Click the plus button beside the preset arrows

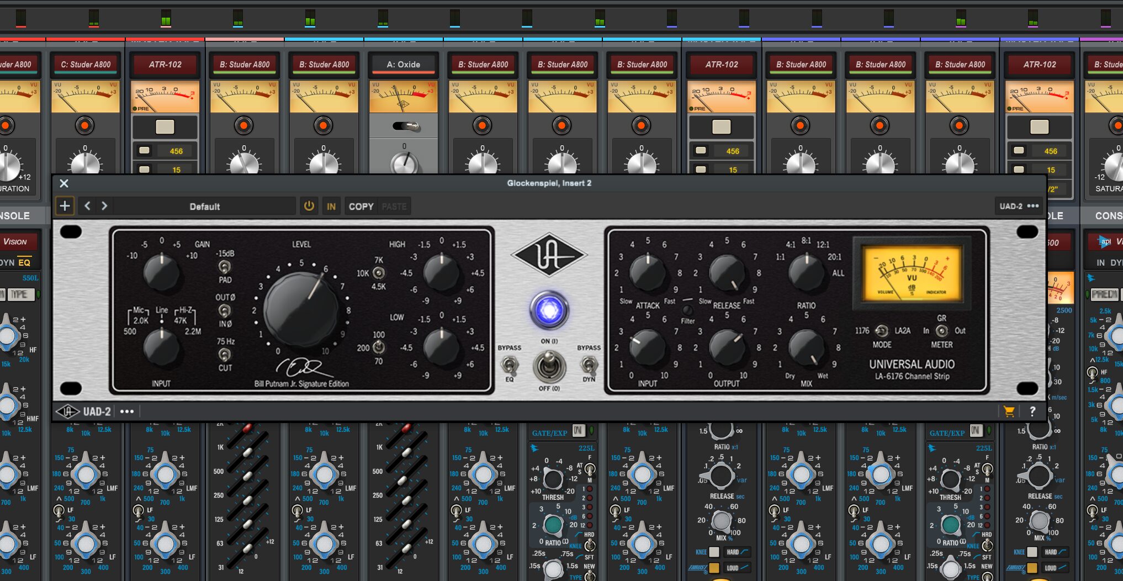click(65, 206)
